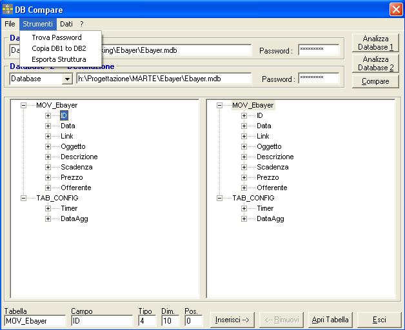Screen dimensions: 405x330
Task: Open the File menu
Action: coord(10,24)
